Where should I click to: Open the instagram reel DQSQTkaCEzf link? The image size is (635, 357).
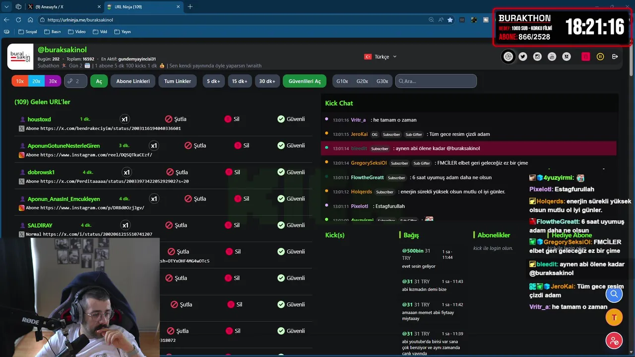click(96, 155)
